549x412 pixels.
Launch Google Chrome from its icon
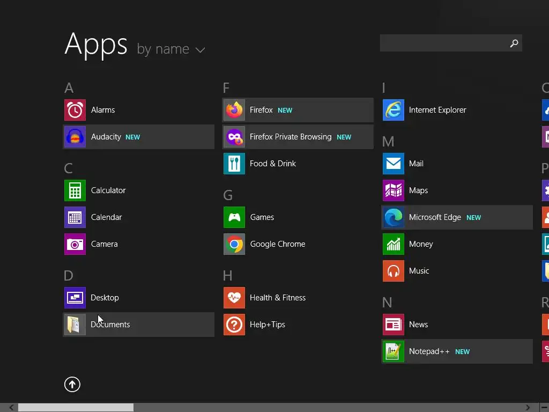(x=234, y=244)
